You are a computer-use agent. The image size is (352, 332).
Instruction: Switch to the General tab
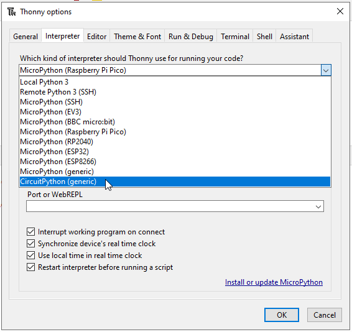pyautogui.click(x=25, y=36)
